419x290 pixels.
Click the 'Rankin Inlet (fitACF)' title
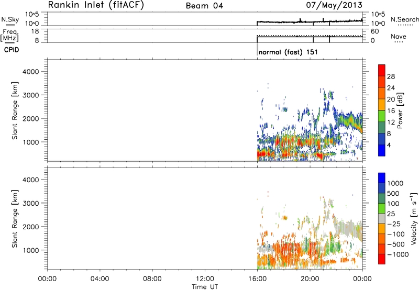click(96, 5)
